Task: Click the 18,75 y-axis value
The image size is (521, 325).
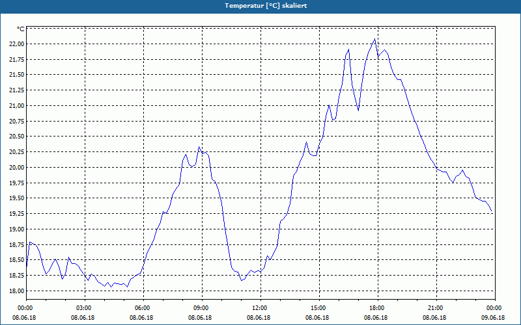Action: (x=17, y=244)
